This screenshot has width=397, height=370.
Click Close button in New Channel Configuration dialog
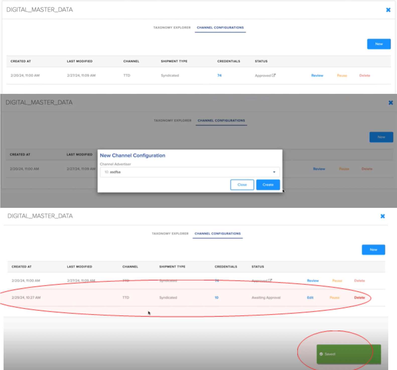click(x=242, y=185)
